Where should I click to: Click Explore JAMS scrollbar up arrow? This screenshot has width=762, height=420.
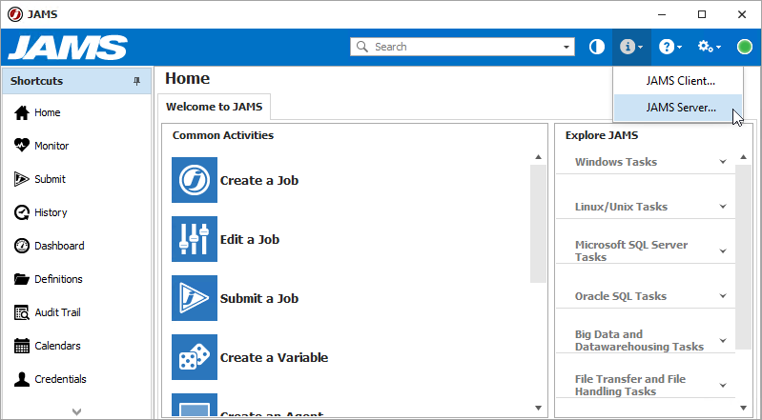coord(743,157)
